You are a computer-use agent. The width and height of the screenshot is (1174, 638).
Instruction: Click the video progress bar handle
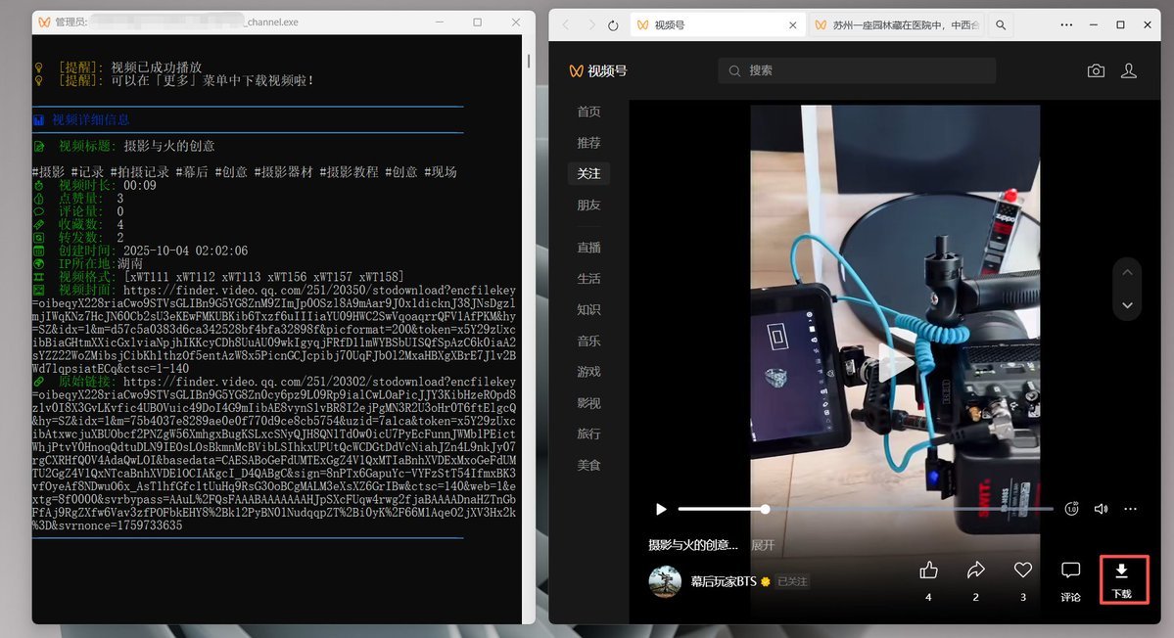(765, 509)
